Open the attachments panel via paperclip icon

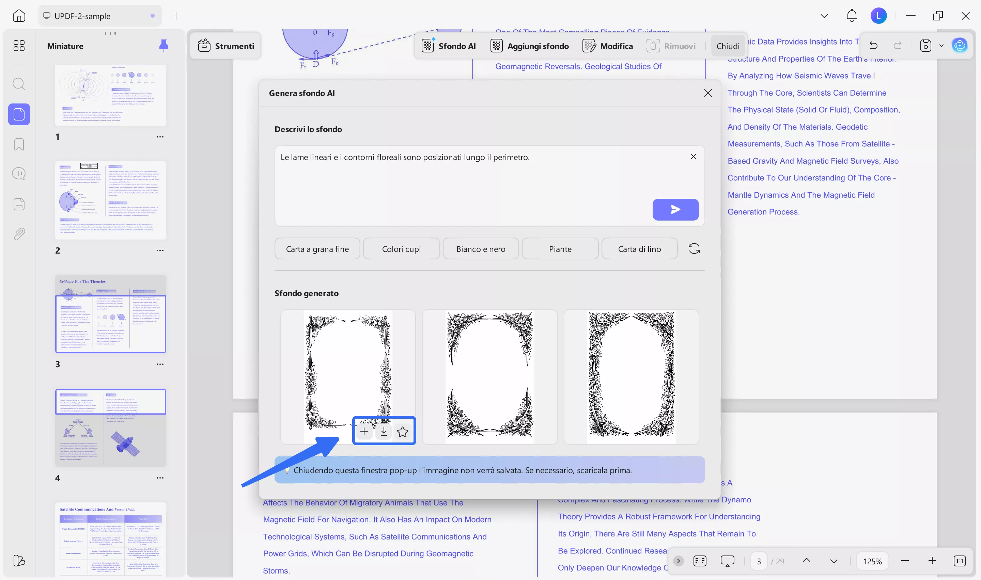[x=19, y=233]
